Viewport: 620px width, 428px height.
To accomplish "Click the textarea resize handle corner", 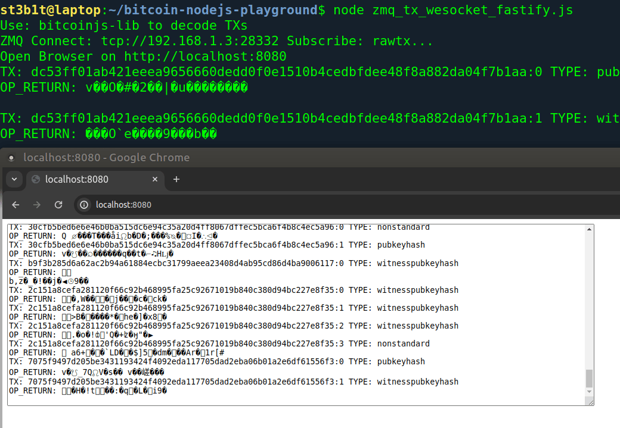I will click(x=591, y=402).
